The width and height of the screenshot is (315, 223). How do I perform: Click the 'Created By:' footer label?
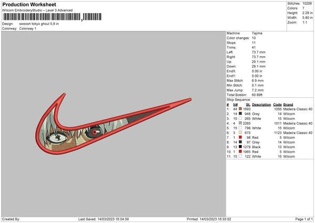pos(11,219)
